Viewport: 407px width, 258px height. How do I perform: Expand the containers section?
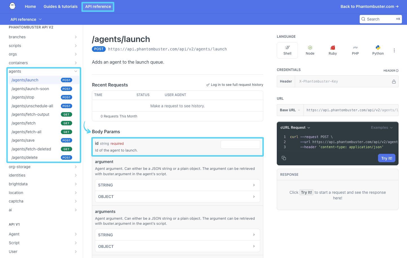(x=76, y=63)
